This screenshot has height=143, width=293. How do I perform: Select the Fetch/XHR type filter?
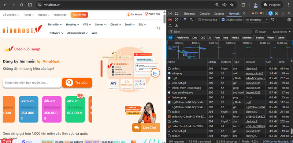click(x=182, y=38)
